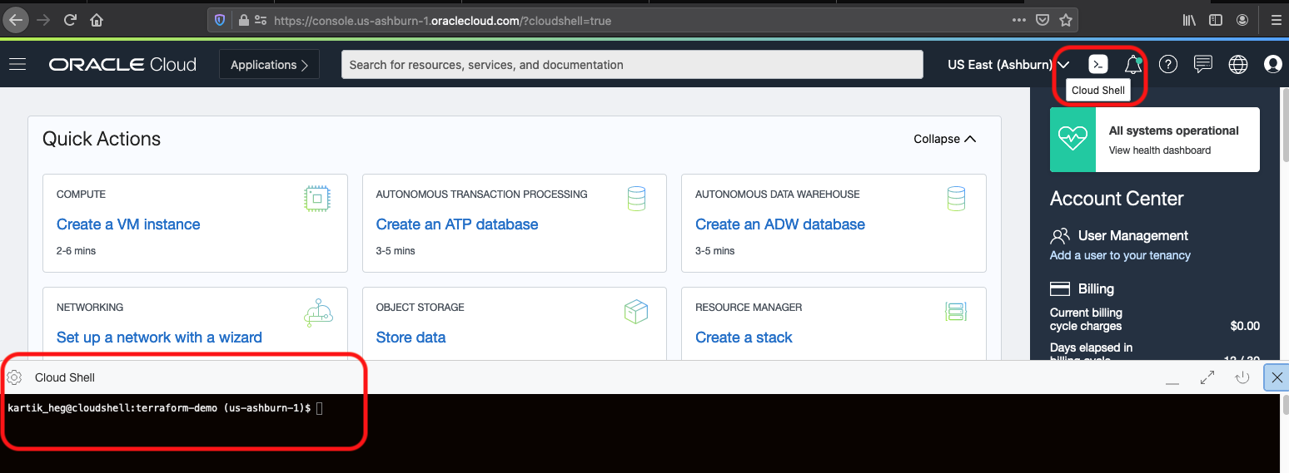Click the browser reload button
1289x473 pixels.
pyautogui.click(x=70, y=19)
